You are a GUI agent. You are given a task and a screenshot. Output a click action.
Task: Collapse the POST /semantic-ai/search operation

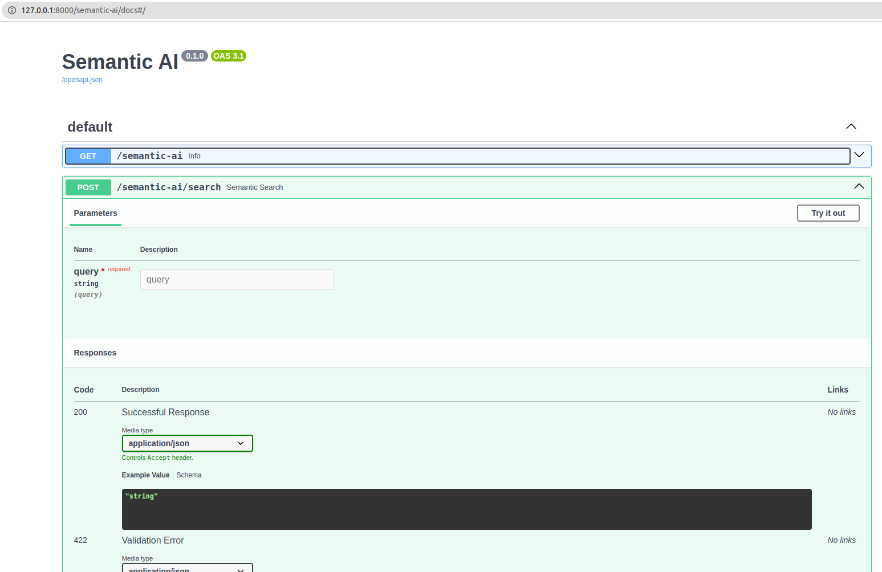click(858, 186)
